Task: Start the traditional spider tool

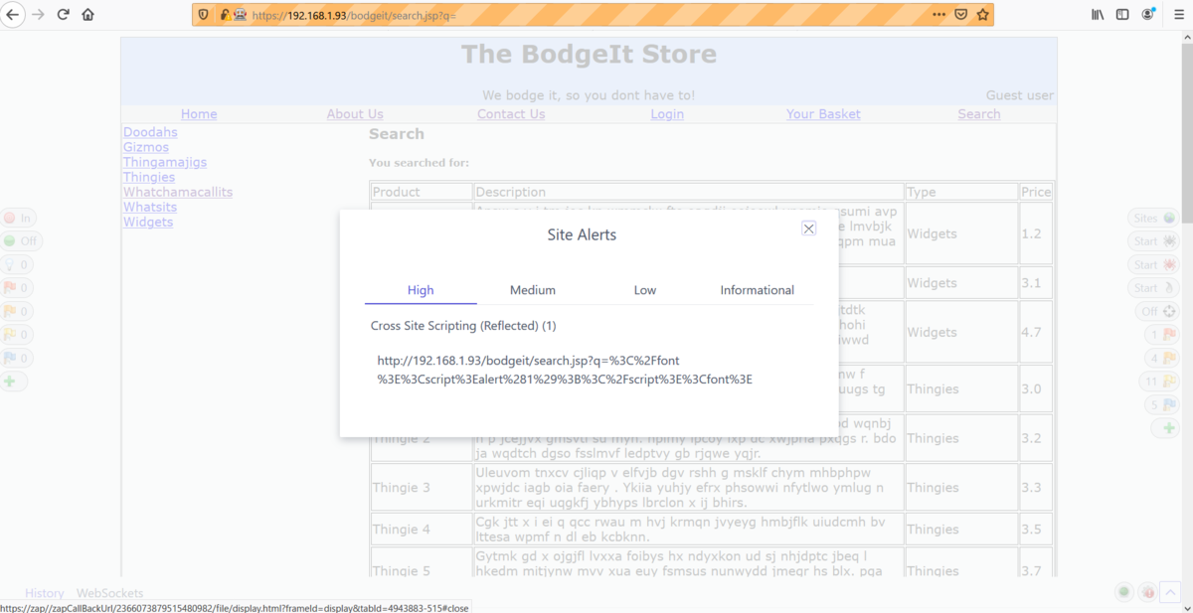Action: coord(1155,240)
